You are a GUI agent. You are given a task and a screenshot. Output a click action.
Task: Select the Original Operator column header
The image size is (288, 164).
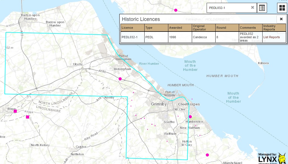[x=203, y=28]
